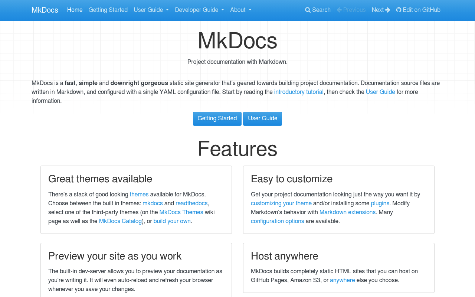Follow the anywhere hosting link
This screenshot has height=297, width=475.
click(343, 280)
